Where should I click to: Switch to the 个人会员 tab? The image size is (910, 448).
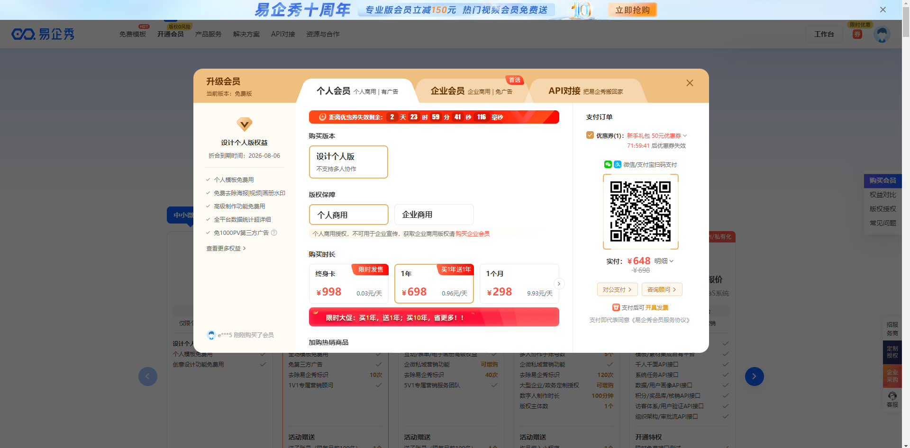tap(357, 91)
